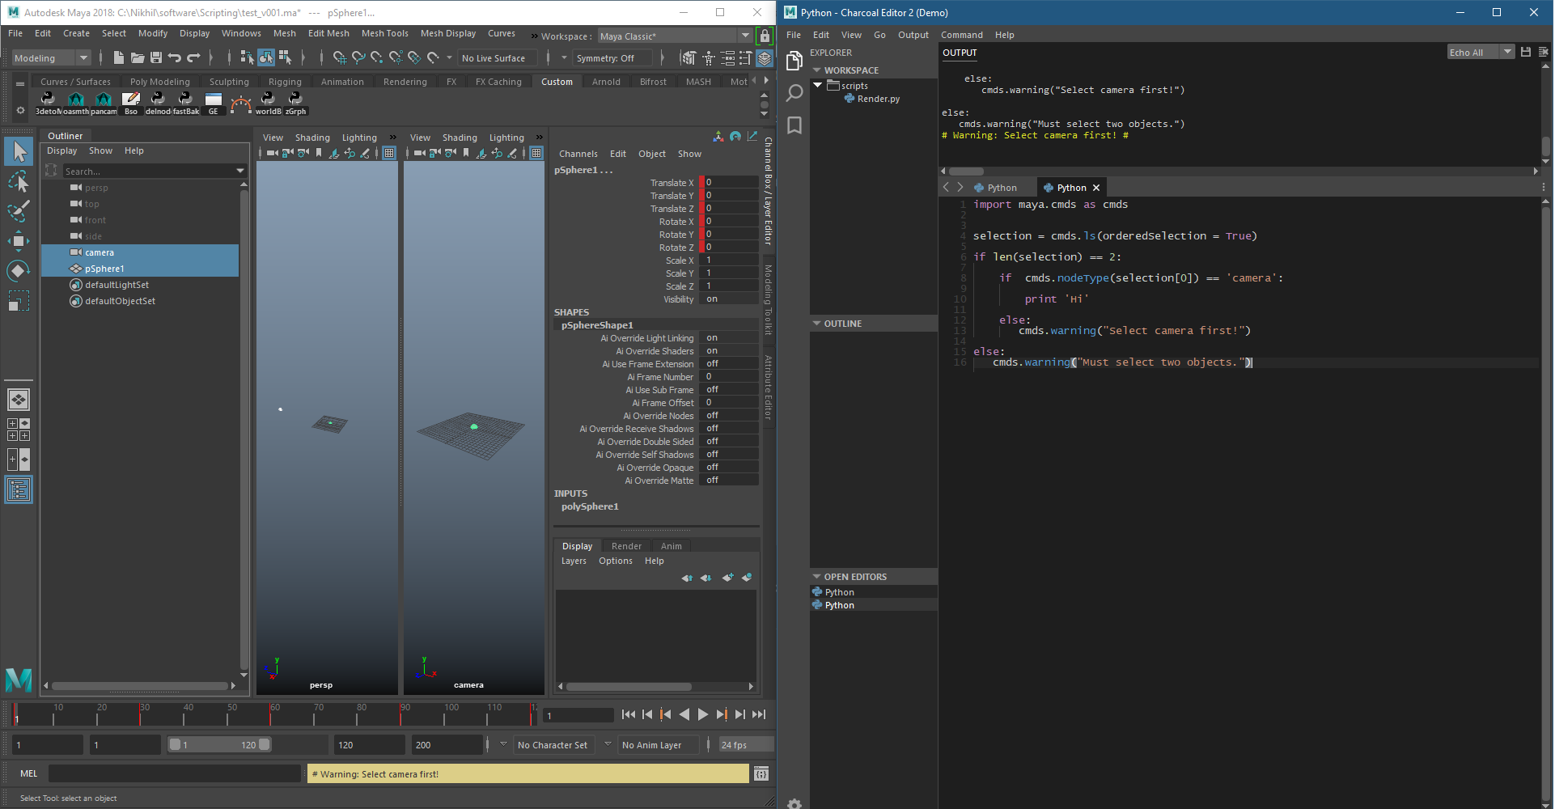
Task: Open the script editor icon at bottom right
Action: coord(761,774)
